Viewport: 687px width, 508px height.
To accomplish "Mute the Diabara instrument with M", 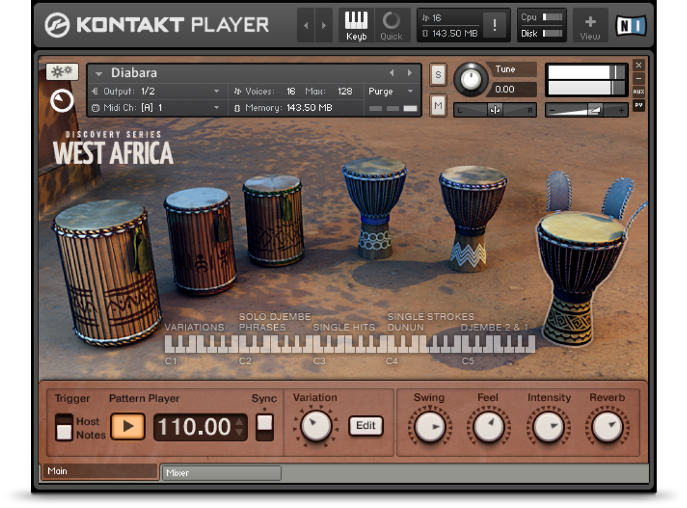I will click(x=438, y=106).
